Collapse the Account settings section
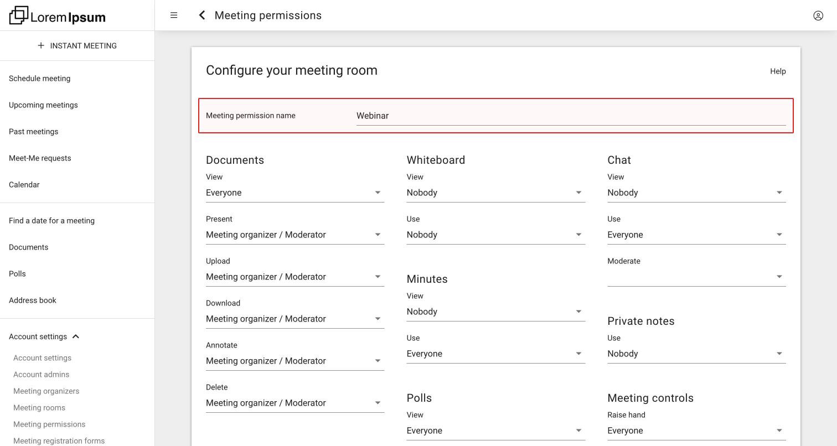 click(44, 336)
